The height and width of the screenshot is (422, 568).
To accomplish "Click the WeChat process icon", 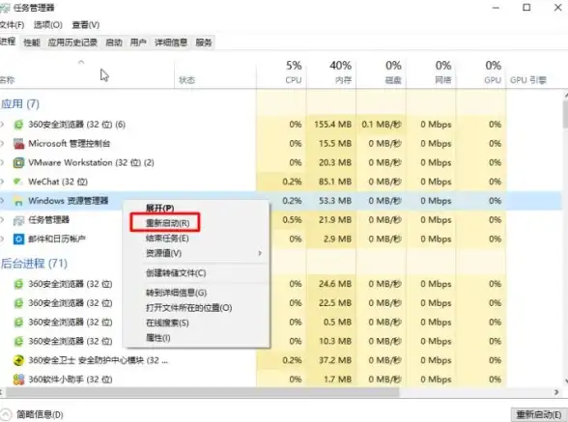I will [18, 182].
